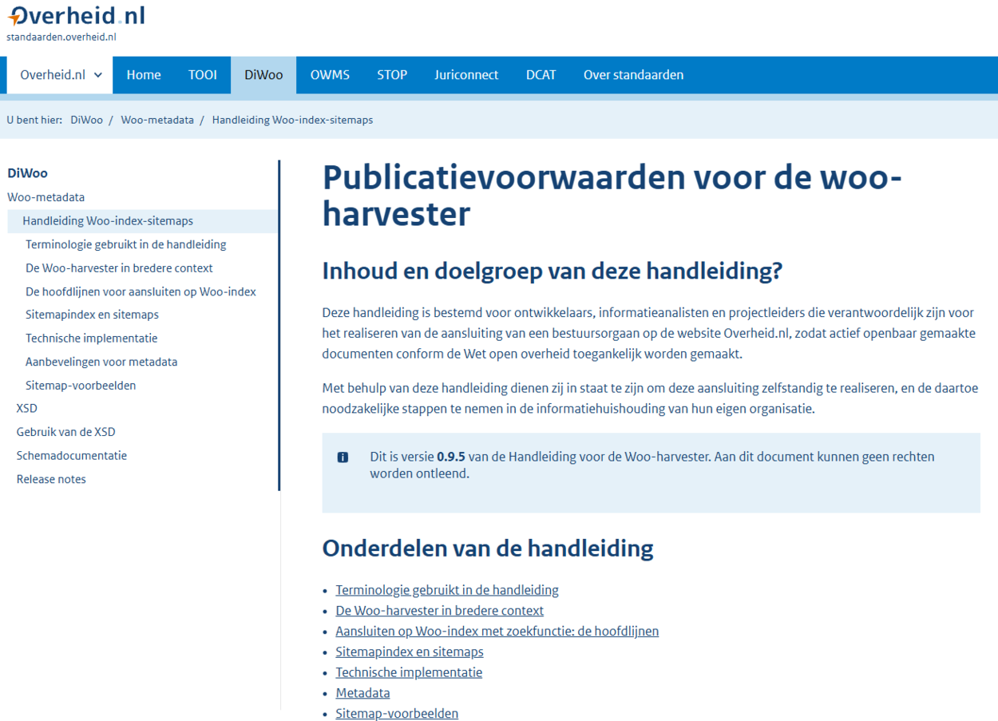Open DCAT in the navigation bar
Viewport: 998px width, 721px height.
pyautogui.click(x=541, y=75)
